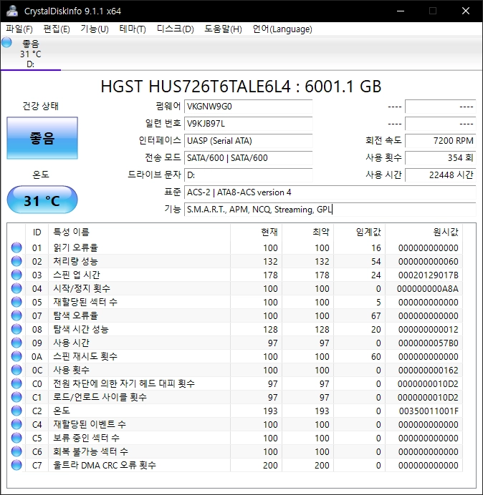Click the rotation speed field 7200 RPM
This screenshot has width=483, height=495.
coord(440,140)
